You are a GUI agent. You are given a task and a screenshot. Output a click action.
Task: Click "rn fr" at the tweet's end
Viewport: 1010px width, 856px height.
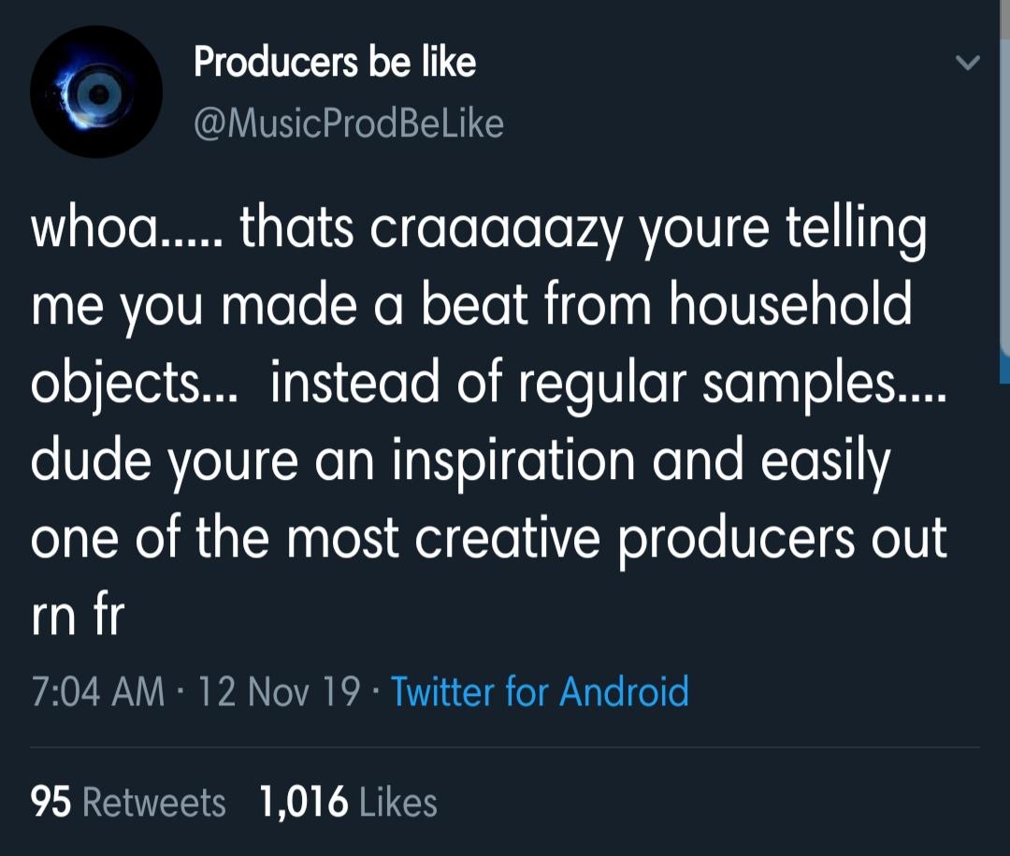tap(77, 617)
